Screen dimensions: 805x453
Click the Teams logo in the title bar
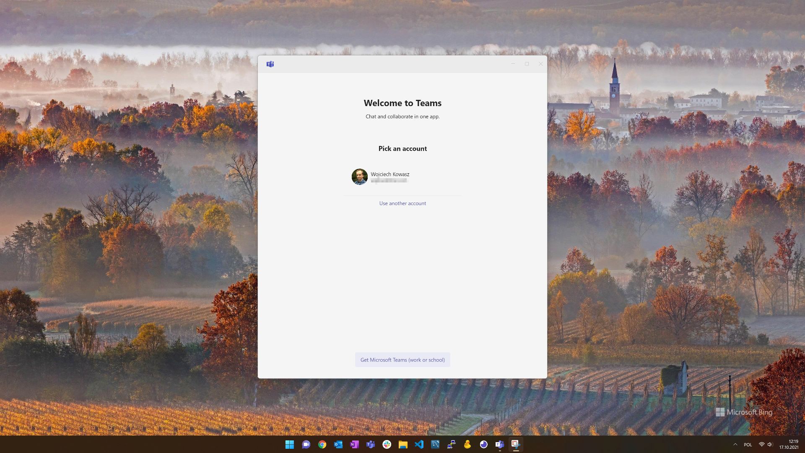(270, 64)
